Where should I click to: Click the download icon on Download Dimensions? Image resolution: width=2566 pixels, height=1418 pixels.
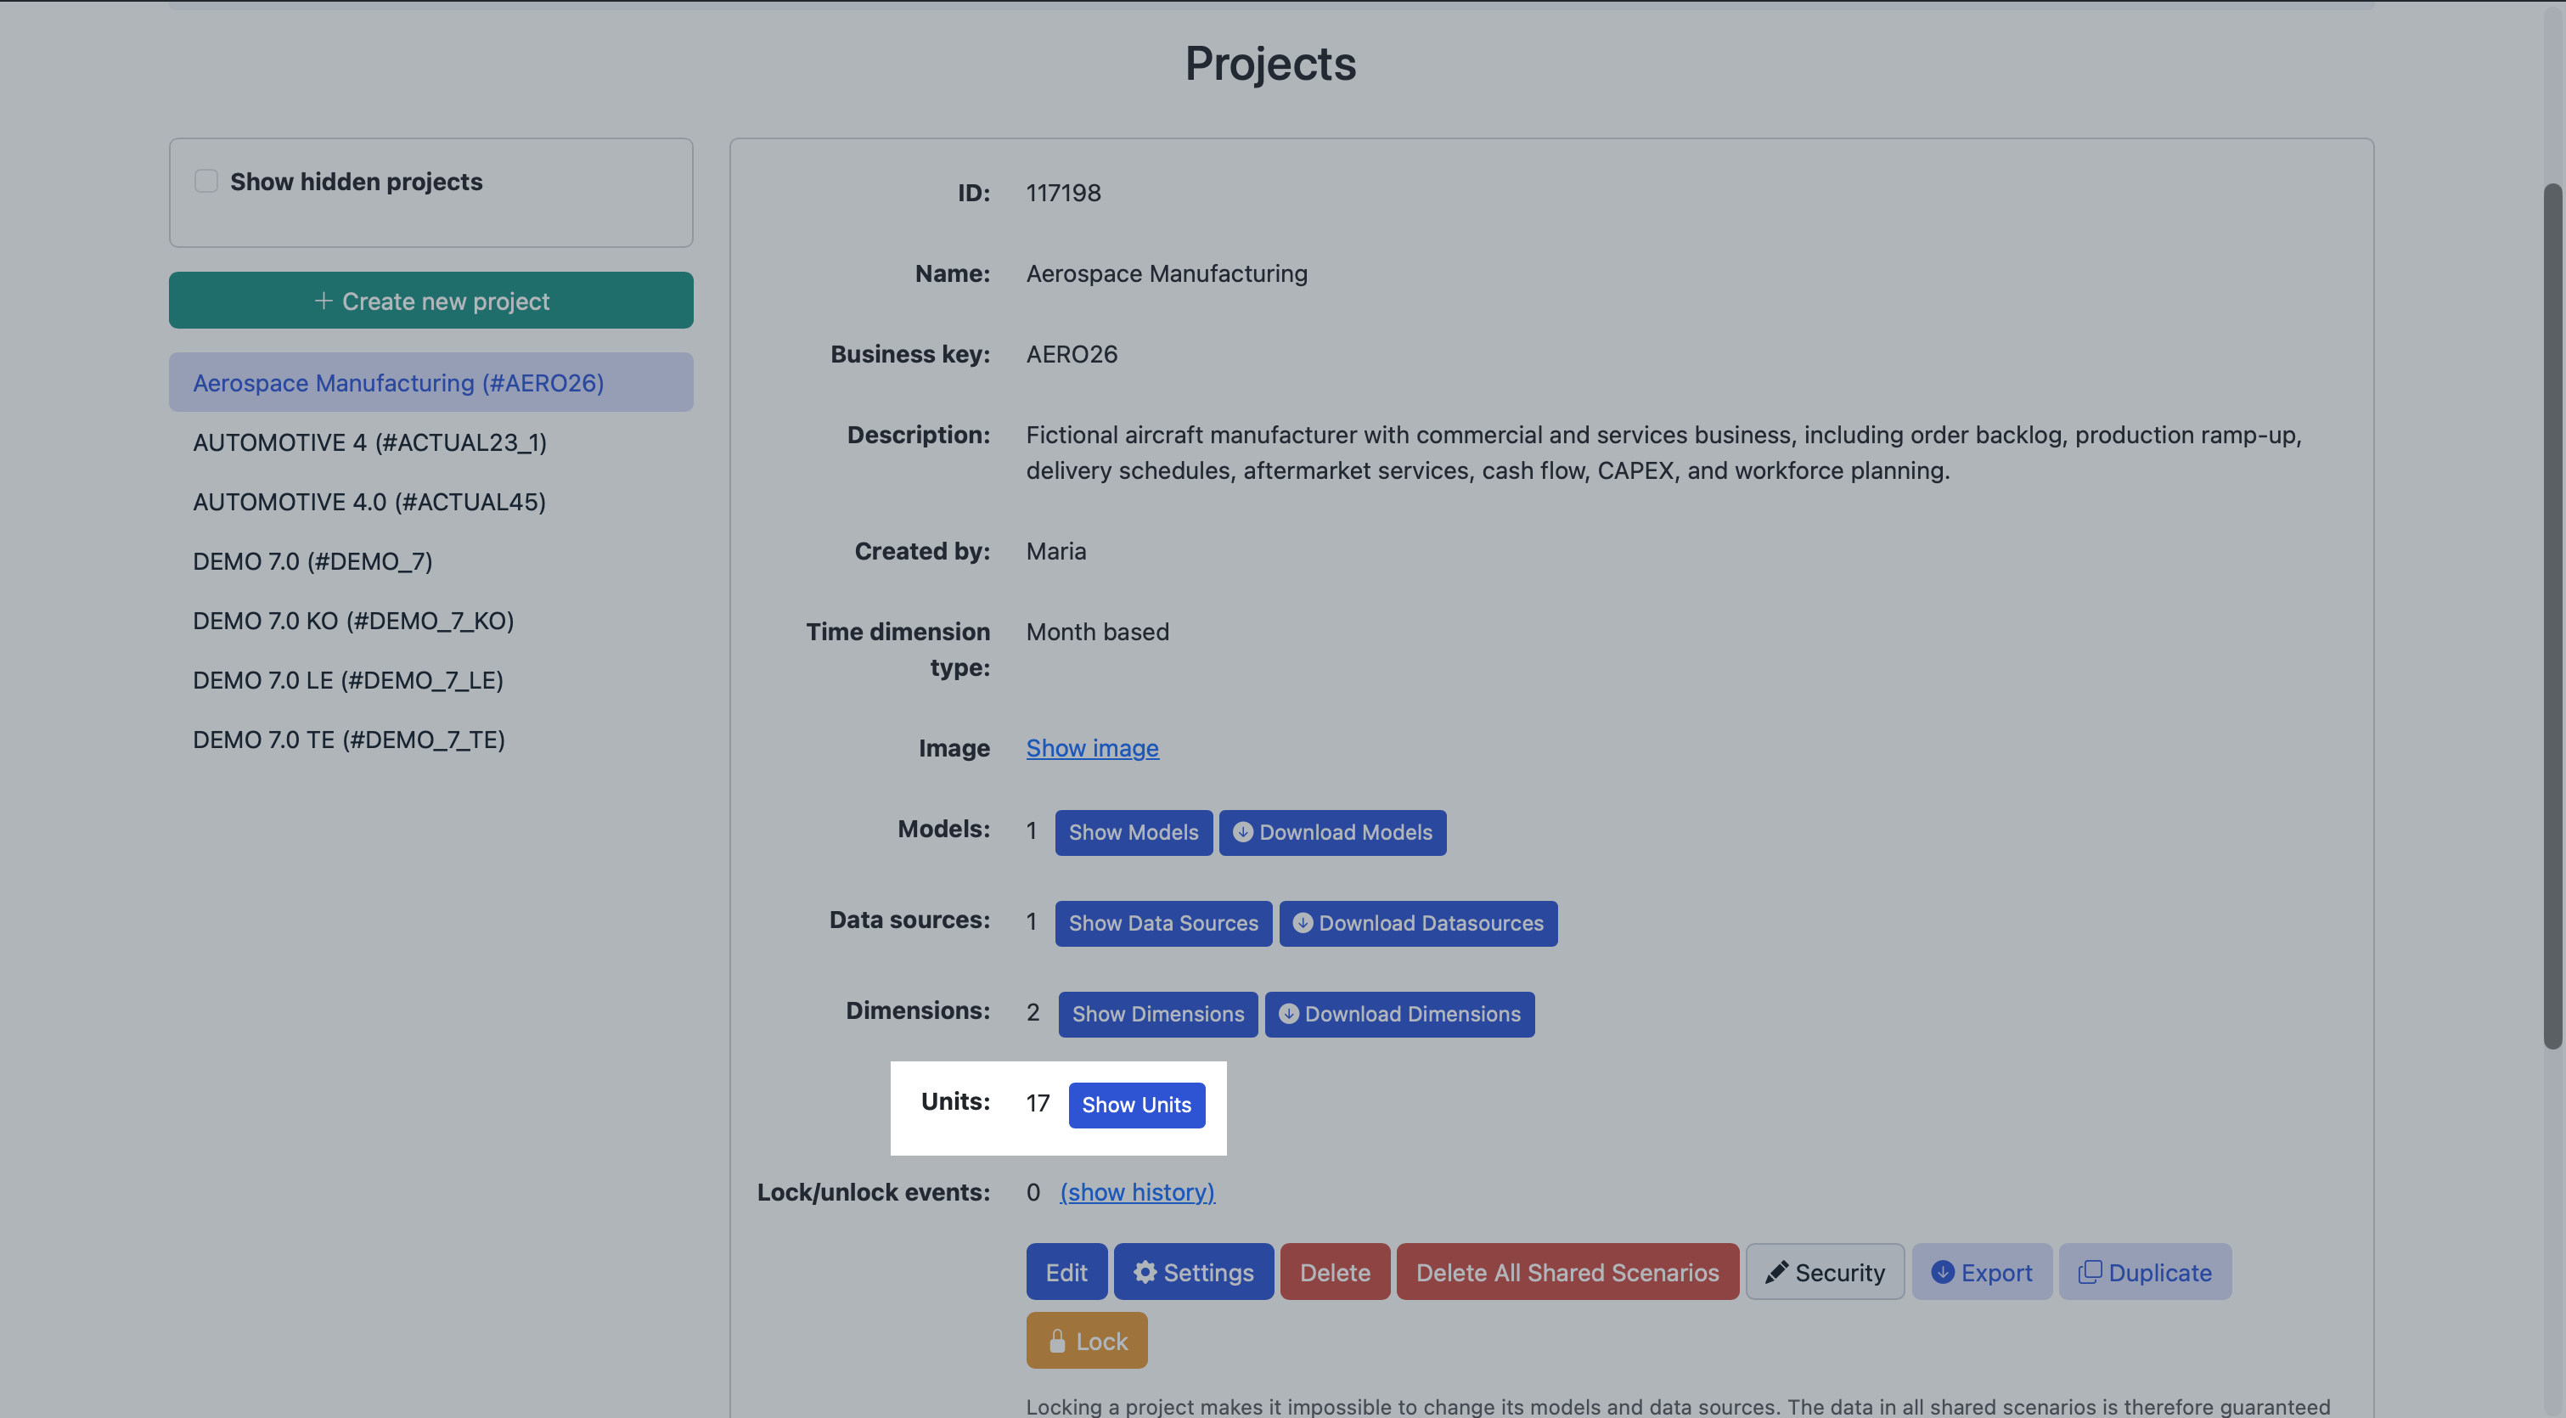click(x=1287, y=1014)
